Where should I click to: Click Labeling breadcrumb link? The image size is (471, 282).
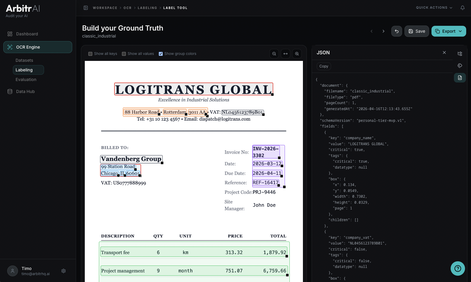tap(147, 8)
